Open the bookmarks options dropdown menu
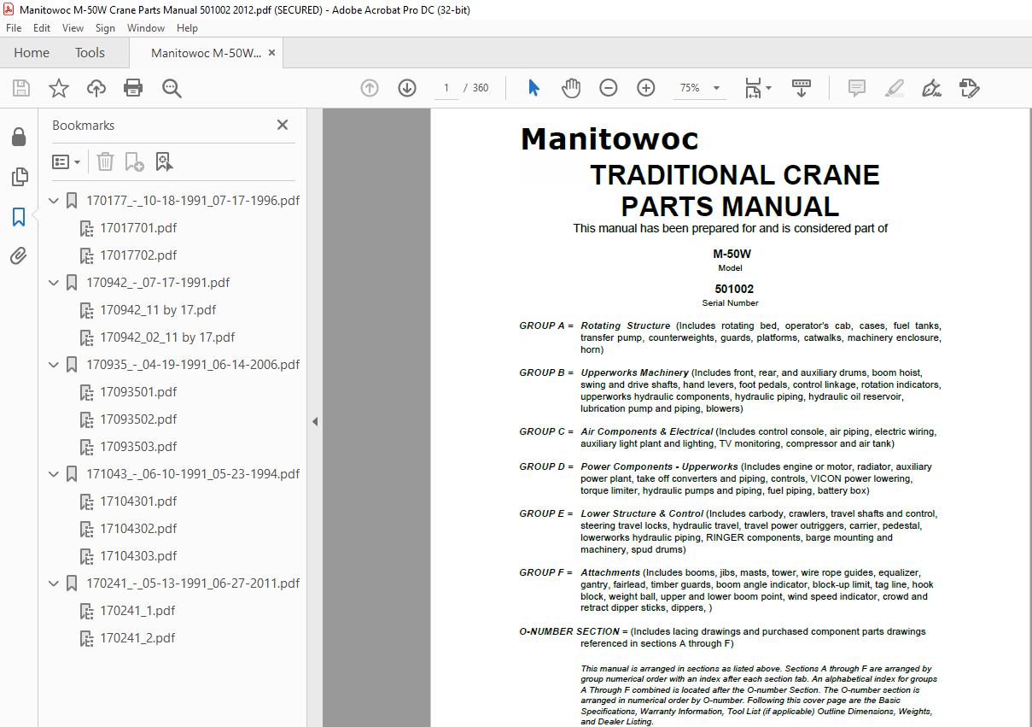 coord(67,161)
